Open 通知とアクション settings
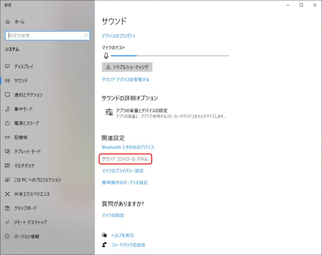The width and height of the screenshot is (322, 255). tap(29, 95)
